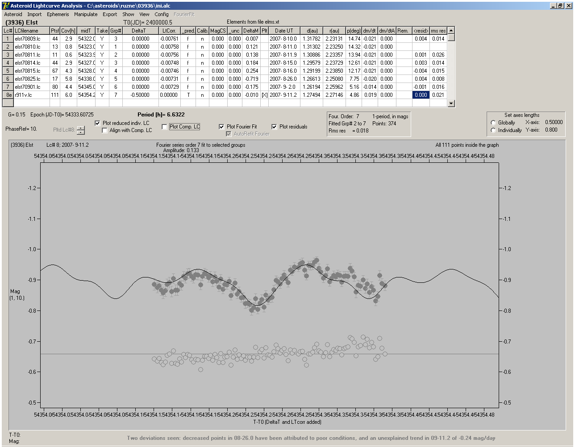575x447 pixels.
Task: Open the Config menu
Action: click(162, 14)
